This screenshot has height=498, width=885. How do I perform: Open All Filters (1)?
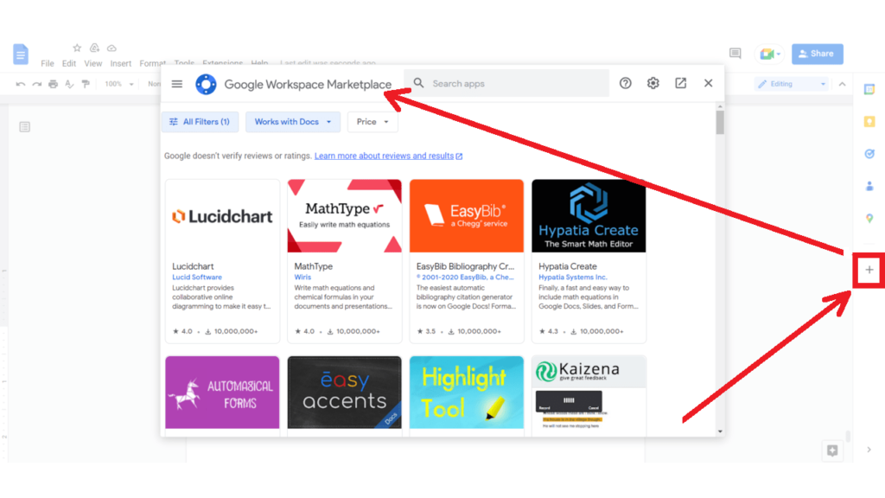coord(200,122)
